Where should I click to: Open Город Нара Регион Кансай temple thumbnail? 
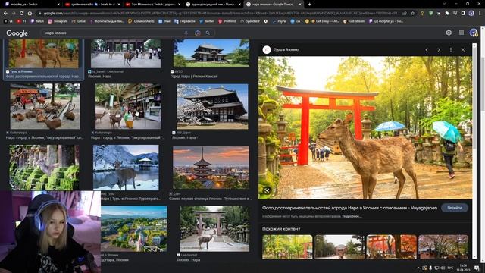pos(211,53)
